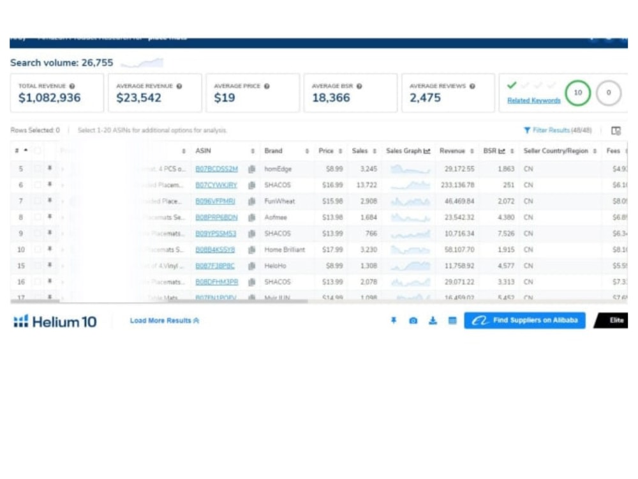Check the row 8 checkbox

[38, 217]
